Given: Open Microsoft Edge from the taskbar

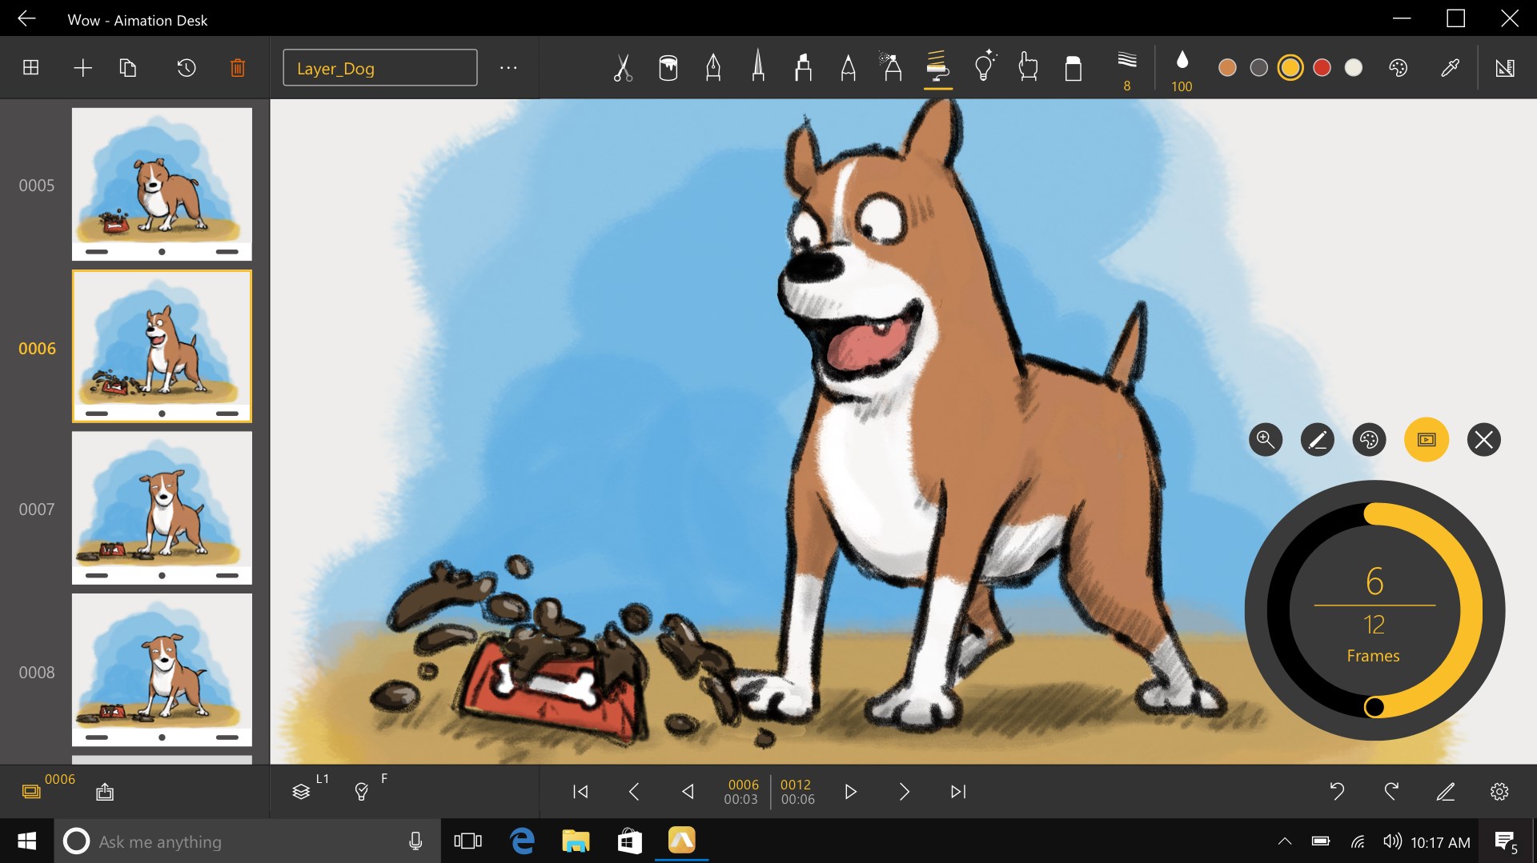Looking at the screenshot, I should tap(523, 841).
